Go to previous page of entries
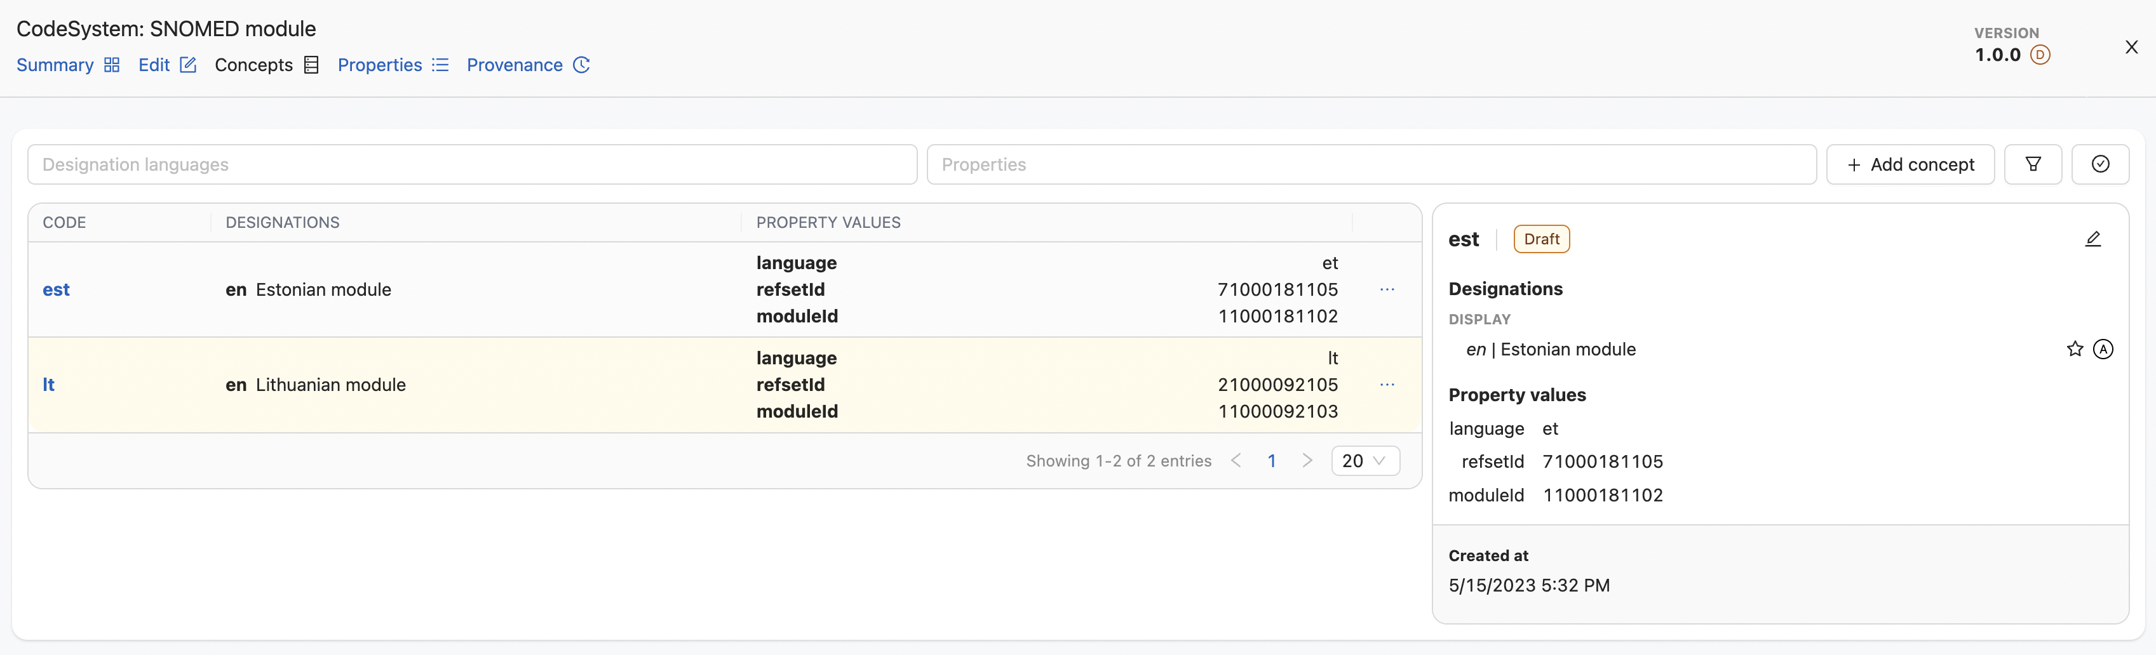This screenshot has height=655, width=2156. point(1236,461)
